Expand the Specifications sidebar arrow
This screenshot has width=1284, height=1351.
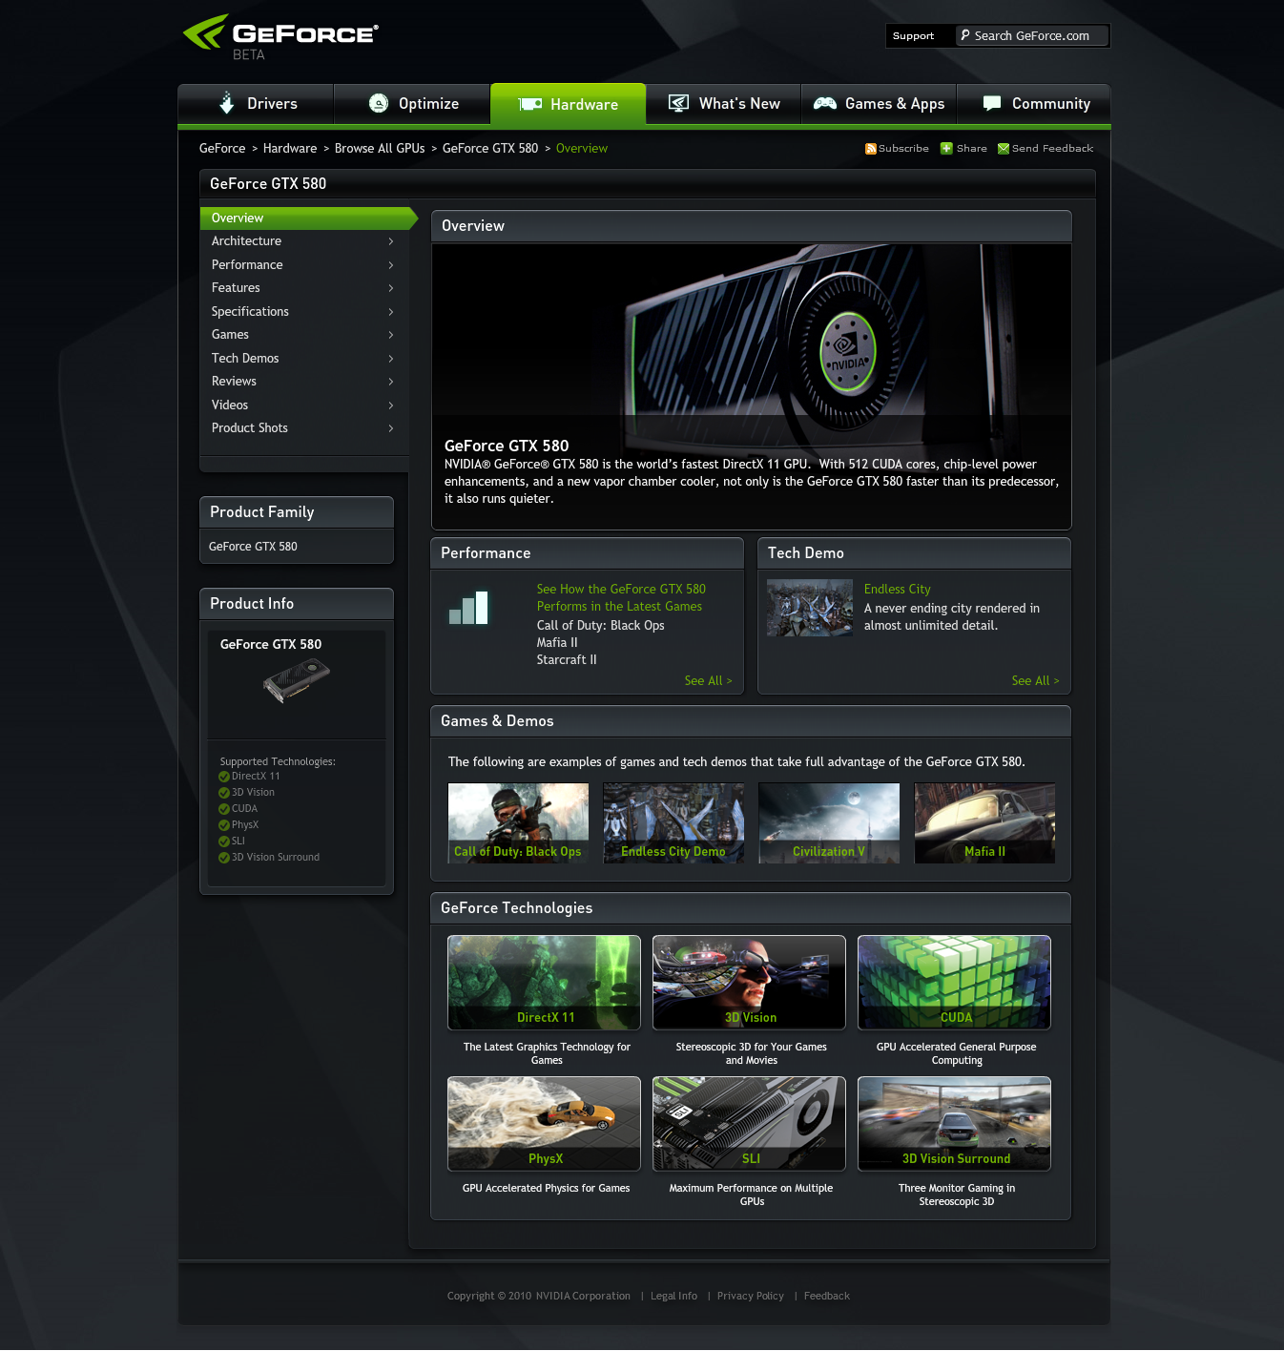(x=391, y=312)
